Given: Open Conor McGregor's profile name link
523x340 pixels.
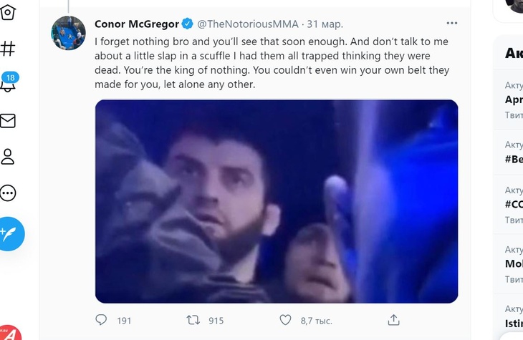Looking at the screenshot, I should (137, 24).
